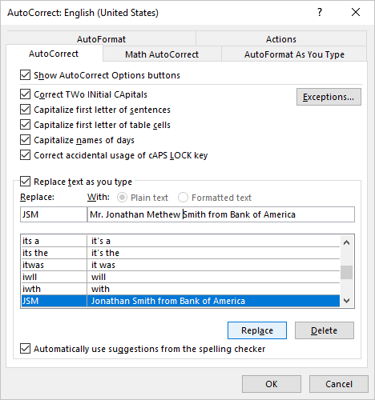Disable Capitalize names of days
Viewport: 375px width, 400px height.
[25, 140]
